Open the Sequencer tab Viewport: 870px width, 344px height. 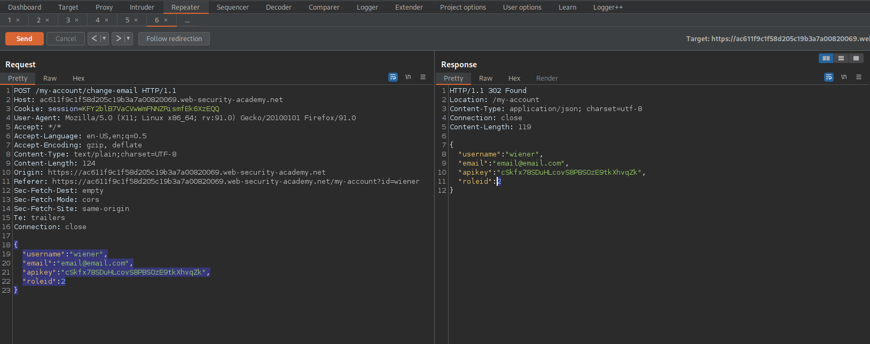coord(233,7)
